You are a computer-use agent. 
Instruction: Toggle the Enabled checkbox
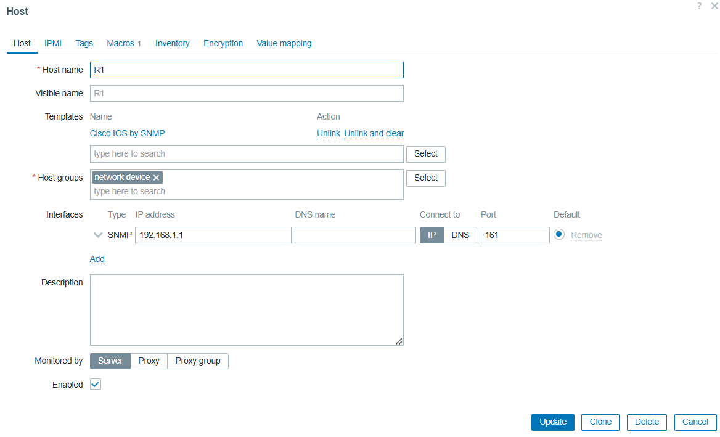tap(96, 385)
